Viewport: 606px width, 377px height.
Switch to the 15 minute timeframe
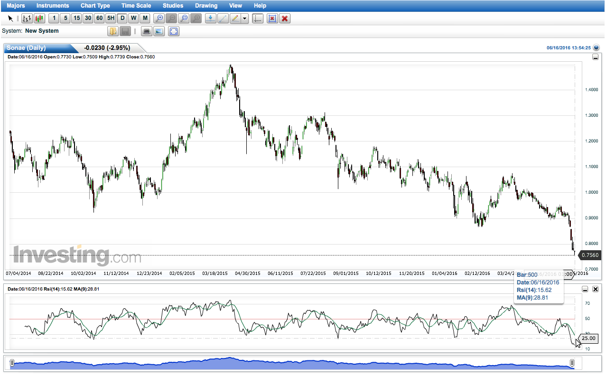point(76,19)
